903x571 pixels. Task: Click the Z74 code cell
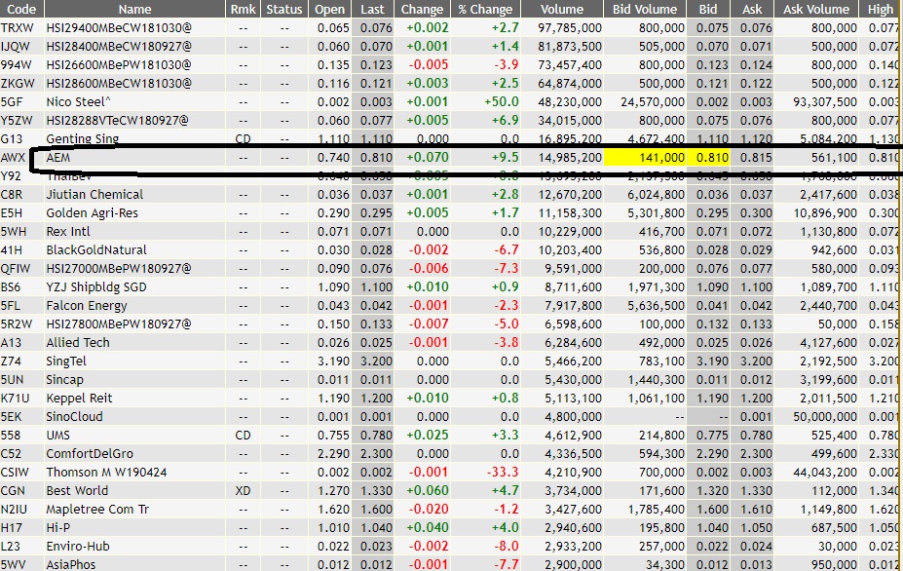tap(11, 362)
